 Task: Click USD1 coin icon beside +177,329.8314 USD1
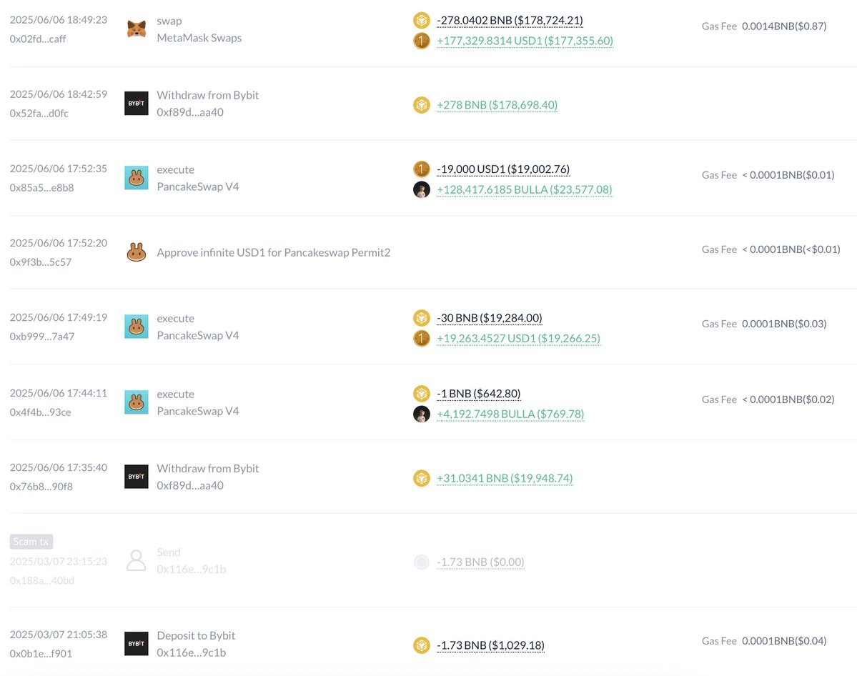(422, 41)
